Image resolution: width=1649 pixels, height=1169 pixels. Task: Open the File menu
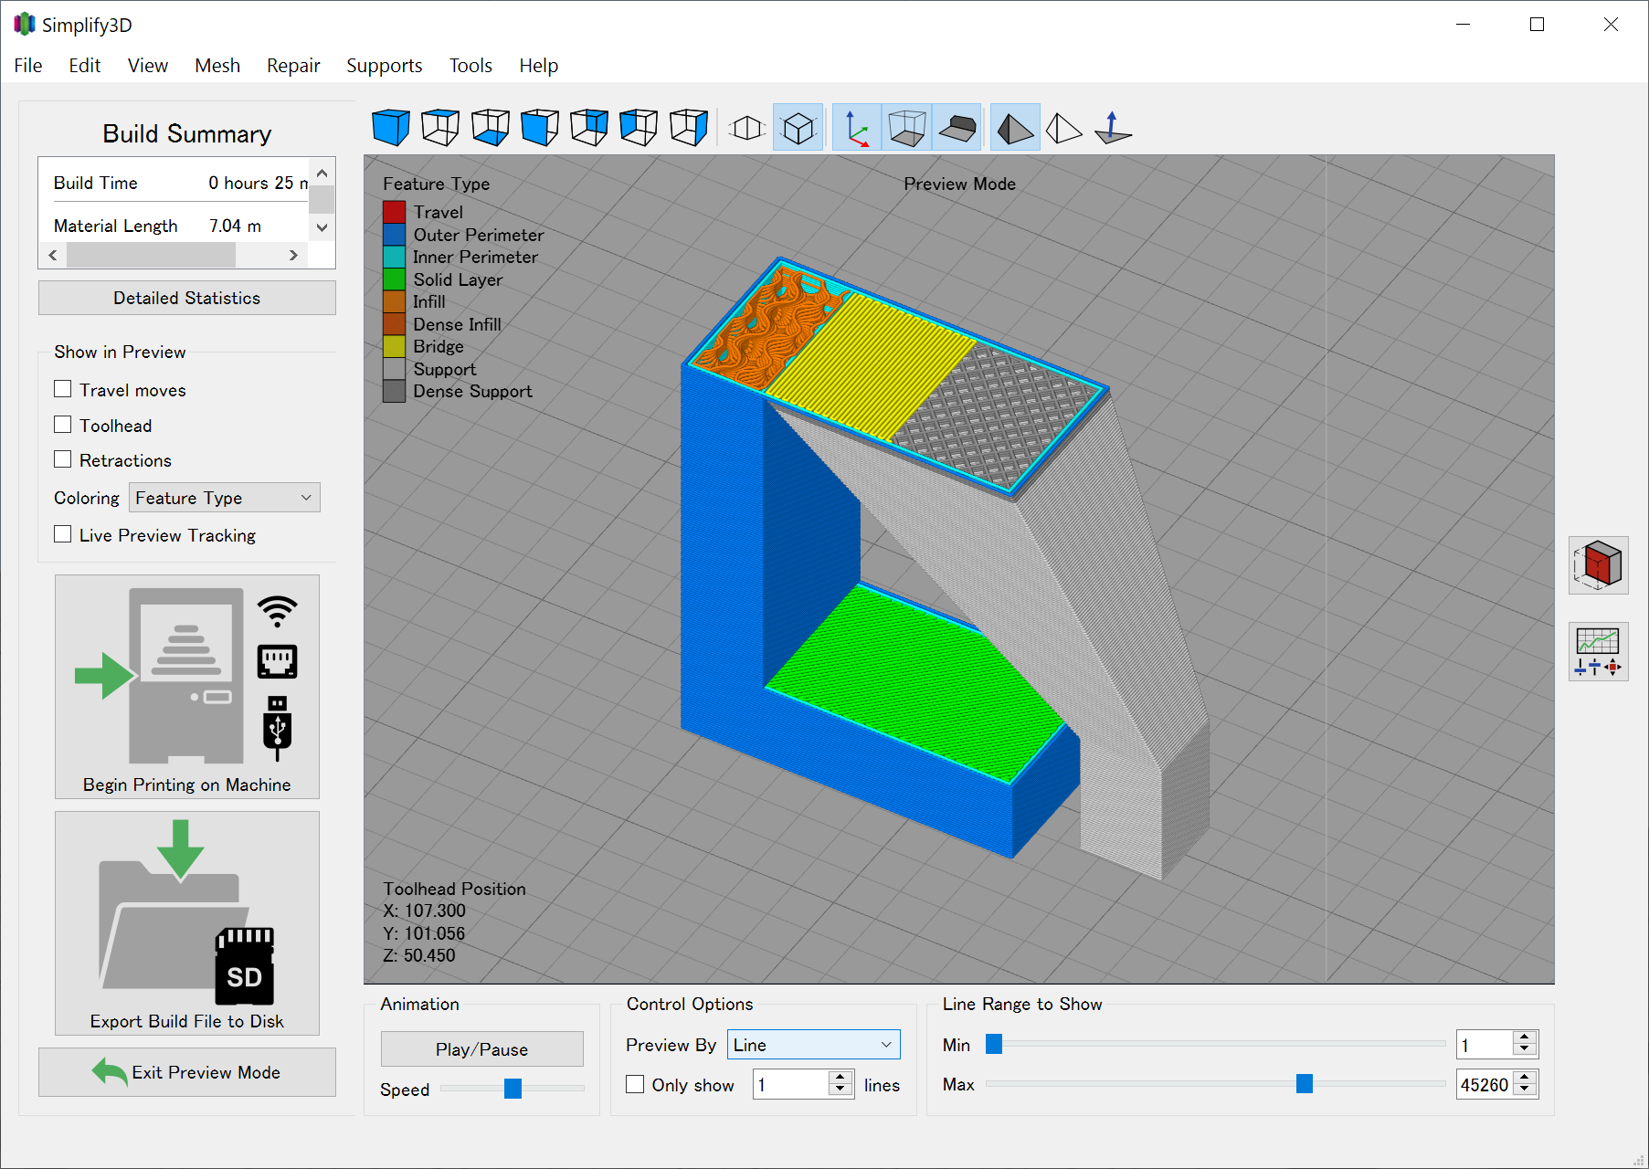[28, 66]
